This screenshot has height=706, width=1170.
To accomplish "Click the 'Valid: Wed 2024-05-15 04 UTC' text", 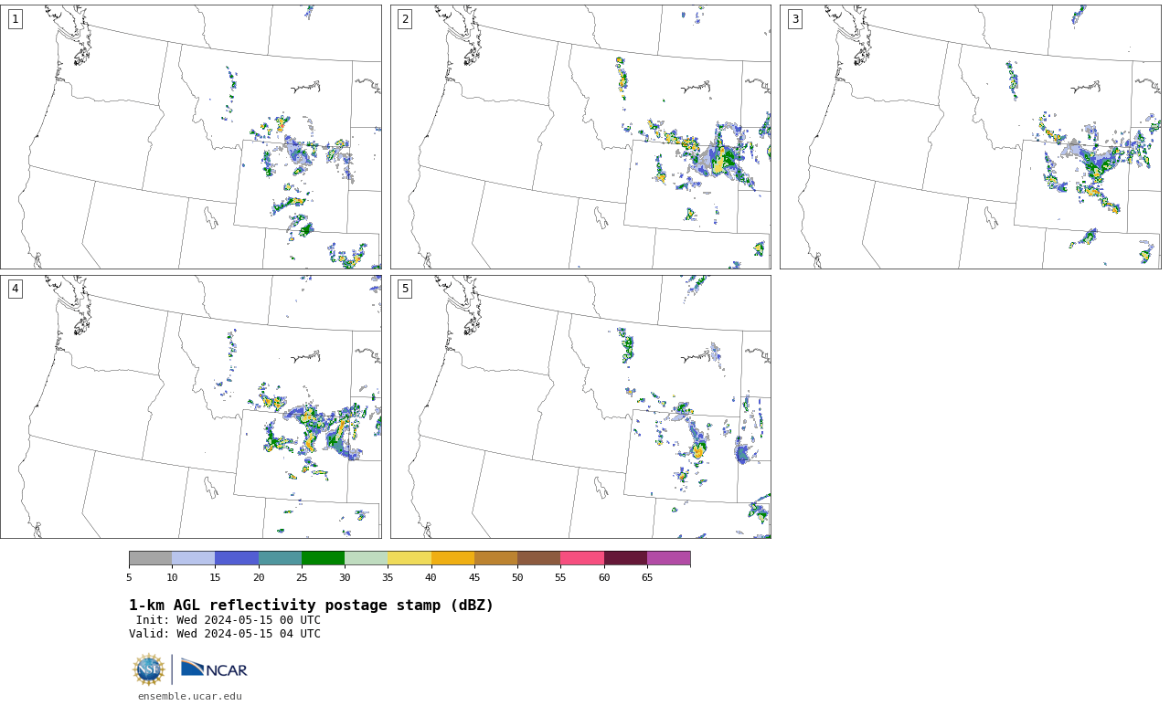I will tap(225, 634).
